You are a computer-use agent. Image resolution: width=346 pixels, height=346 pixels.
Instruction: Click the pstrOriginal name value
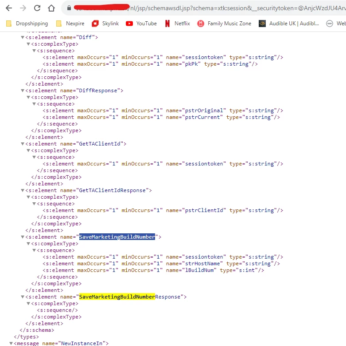204,110
